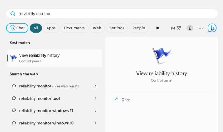
Task: Click the Open external-link icon
Action: point(115,100)
